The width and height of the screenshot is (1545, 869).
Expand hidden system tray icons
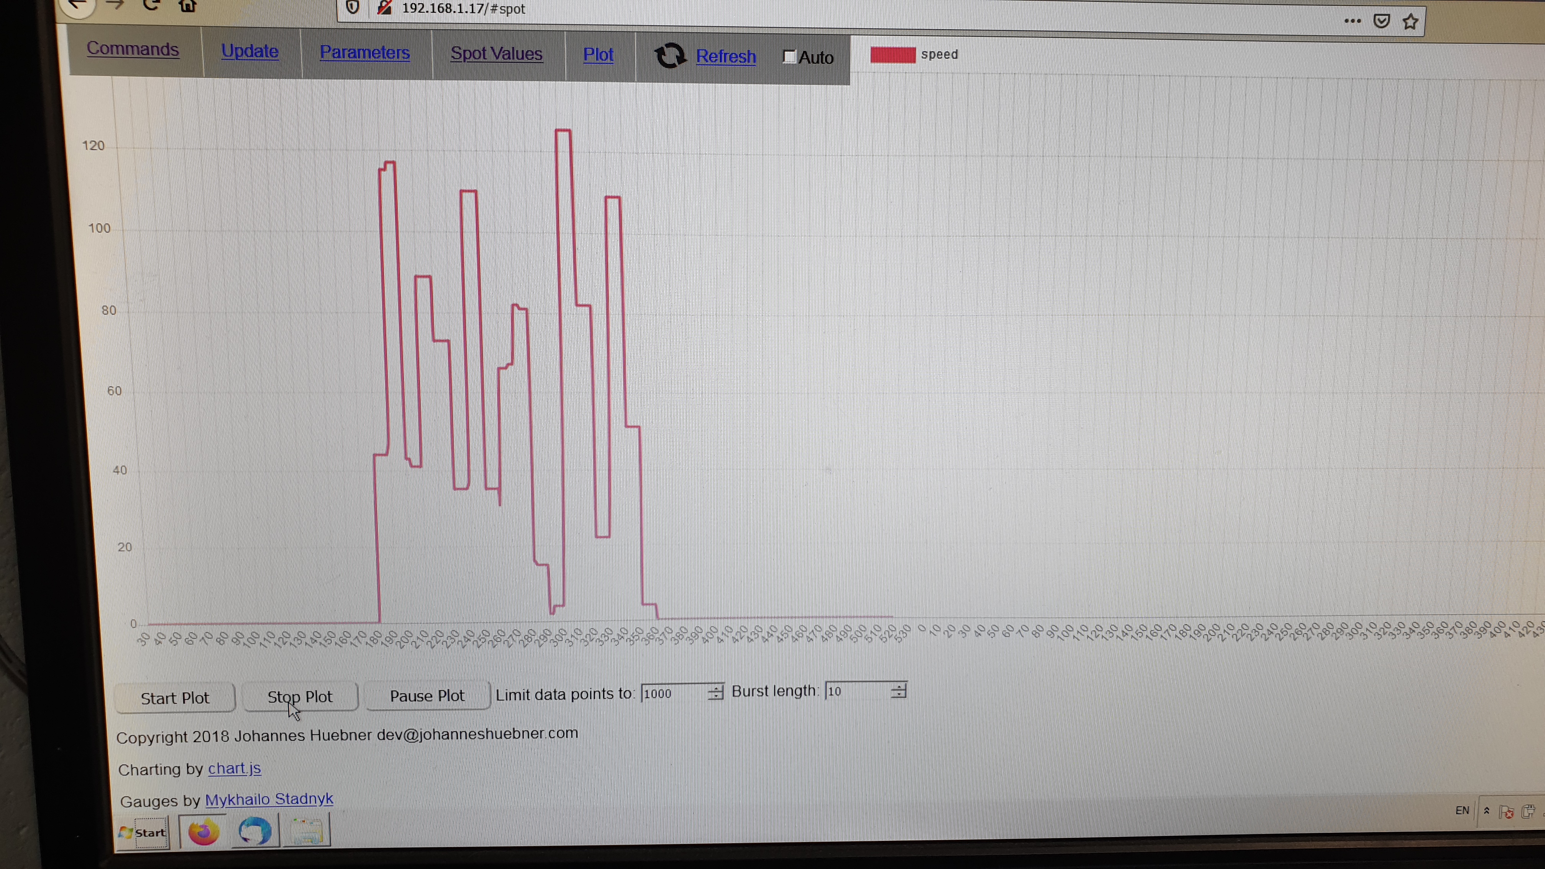(x=1487, y=811)
